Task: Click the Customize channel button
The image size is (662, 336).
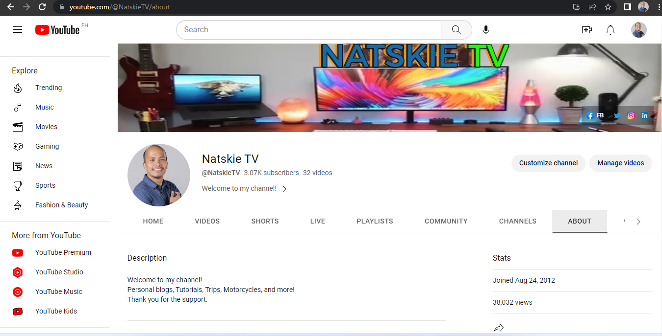Action: [548, 163]
